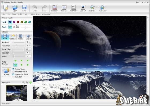
Task: Uncheck the Perspective Wave option
Action: click(x=13, y=74)
